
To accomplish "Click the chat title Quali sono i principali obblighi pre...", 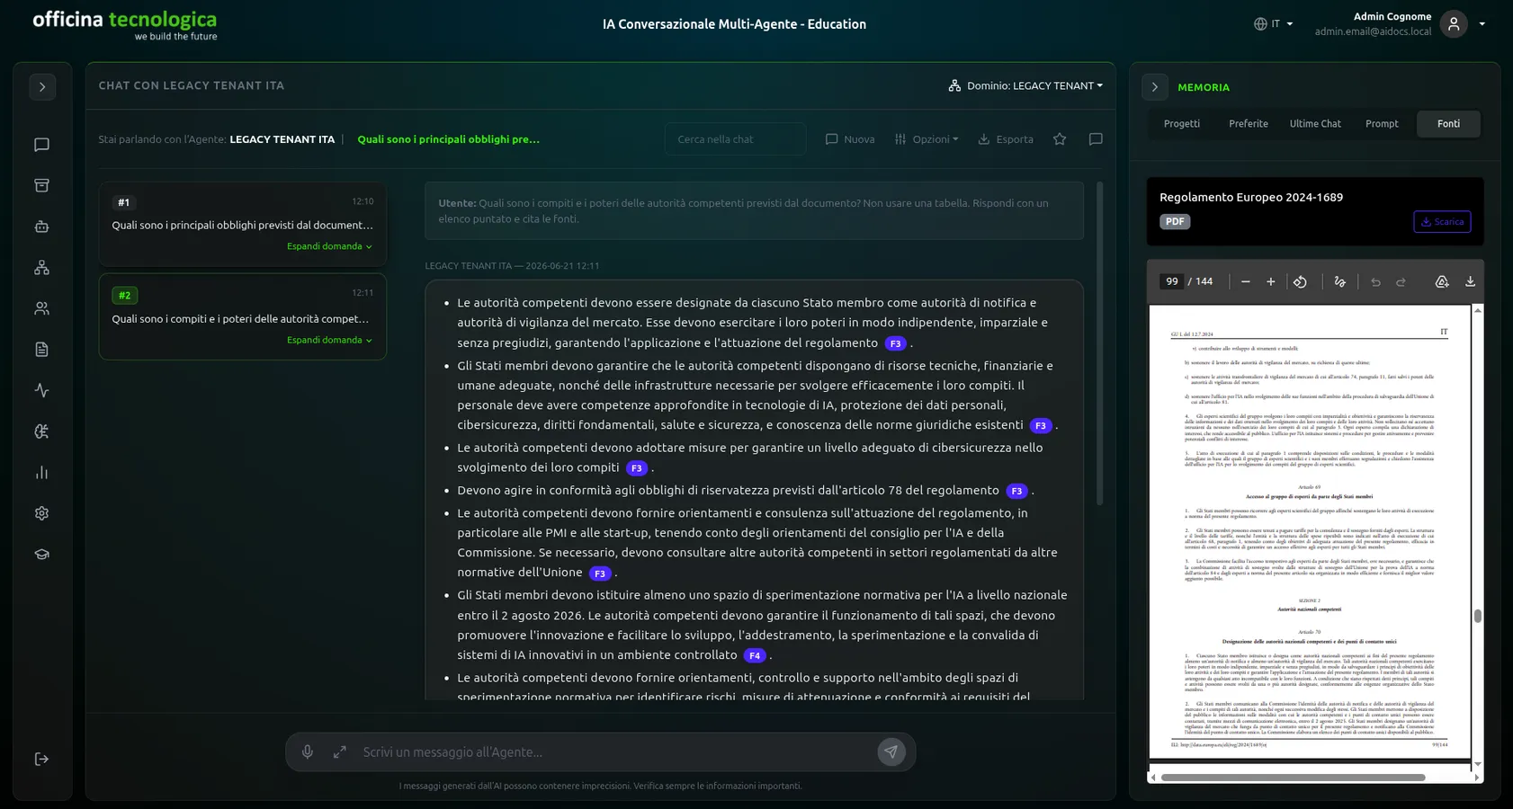I will click(x=449, y=139).
